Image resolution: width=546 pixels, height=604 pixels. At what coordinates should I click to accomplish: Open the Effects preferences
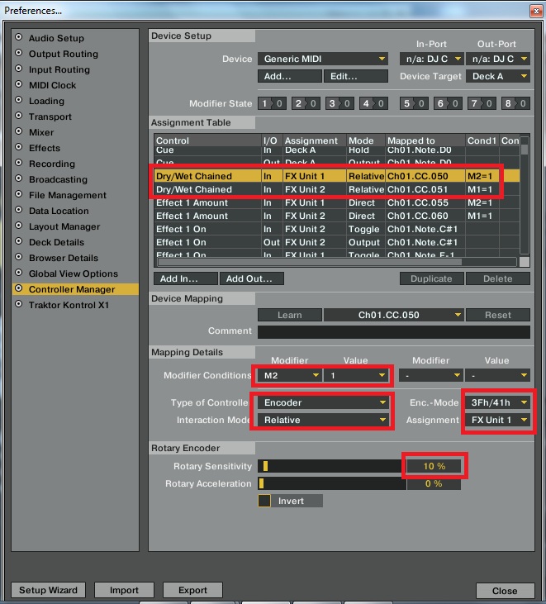click(x=45, y=148)
